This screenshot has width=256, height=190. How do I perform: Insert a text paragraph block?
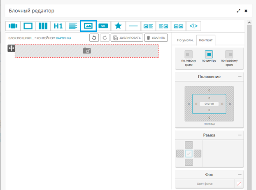point(73,26)
